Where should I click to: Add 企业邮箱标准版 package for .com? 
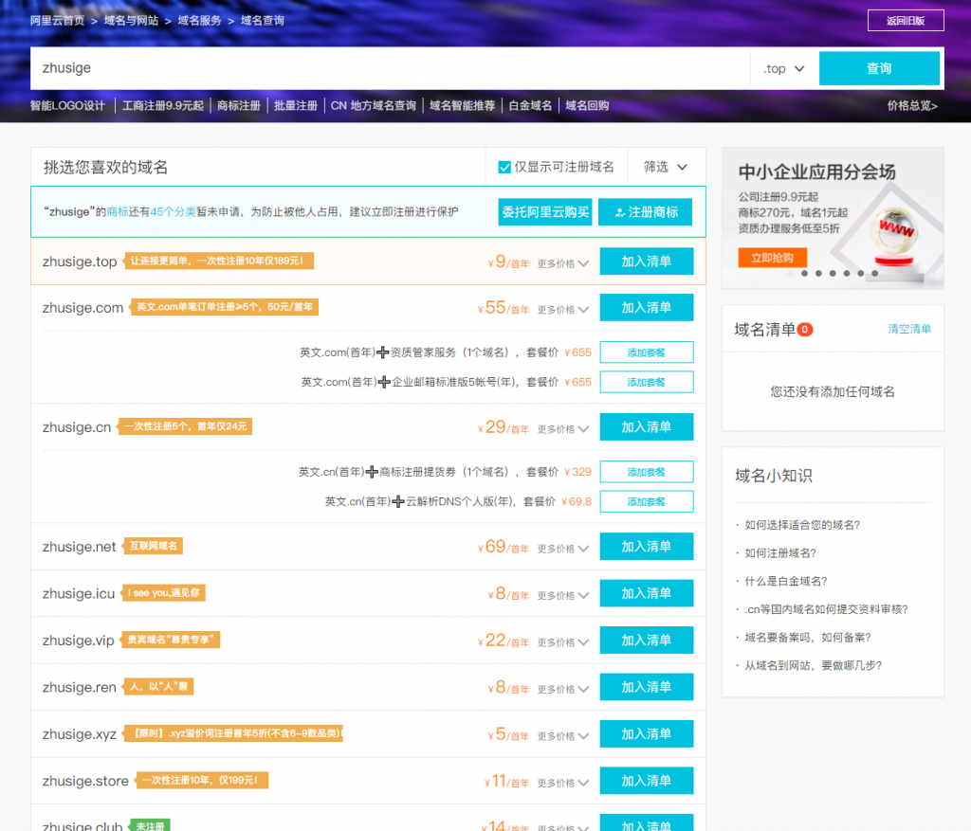pos(647,383)
